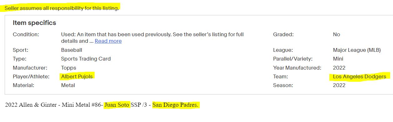393x122 pixels.
Task: Click the Metal material value
Action: pyautogui.click(x=68, y=85)
